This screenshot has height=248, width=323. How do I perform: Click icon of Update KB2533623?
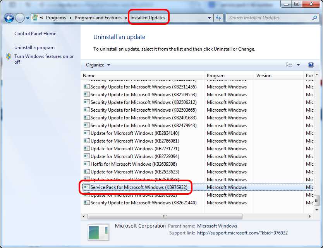86,172
